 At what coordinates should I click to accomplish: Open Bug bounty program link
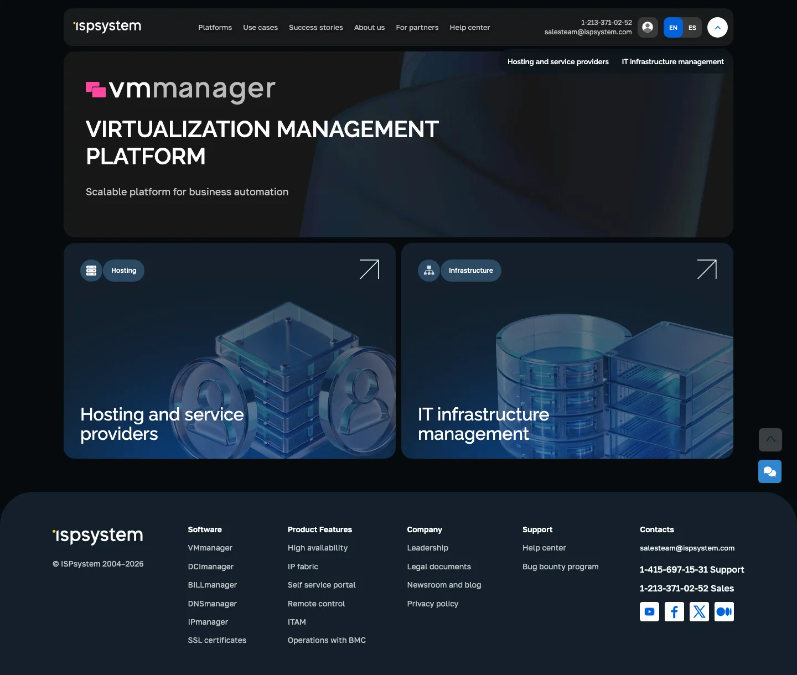pos(561,567)
